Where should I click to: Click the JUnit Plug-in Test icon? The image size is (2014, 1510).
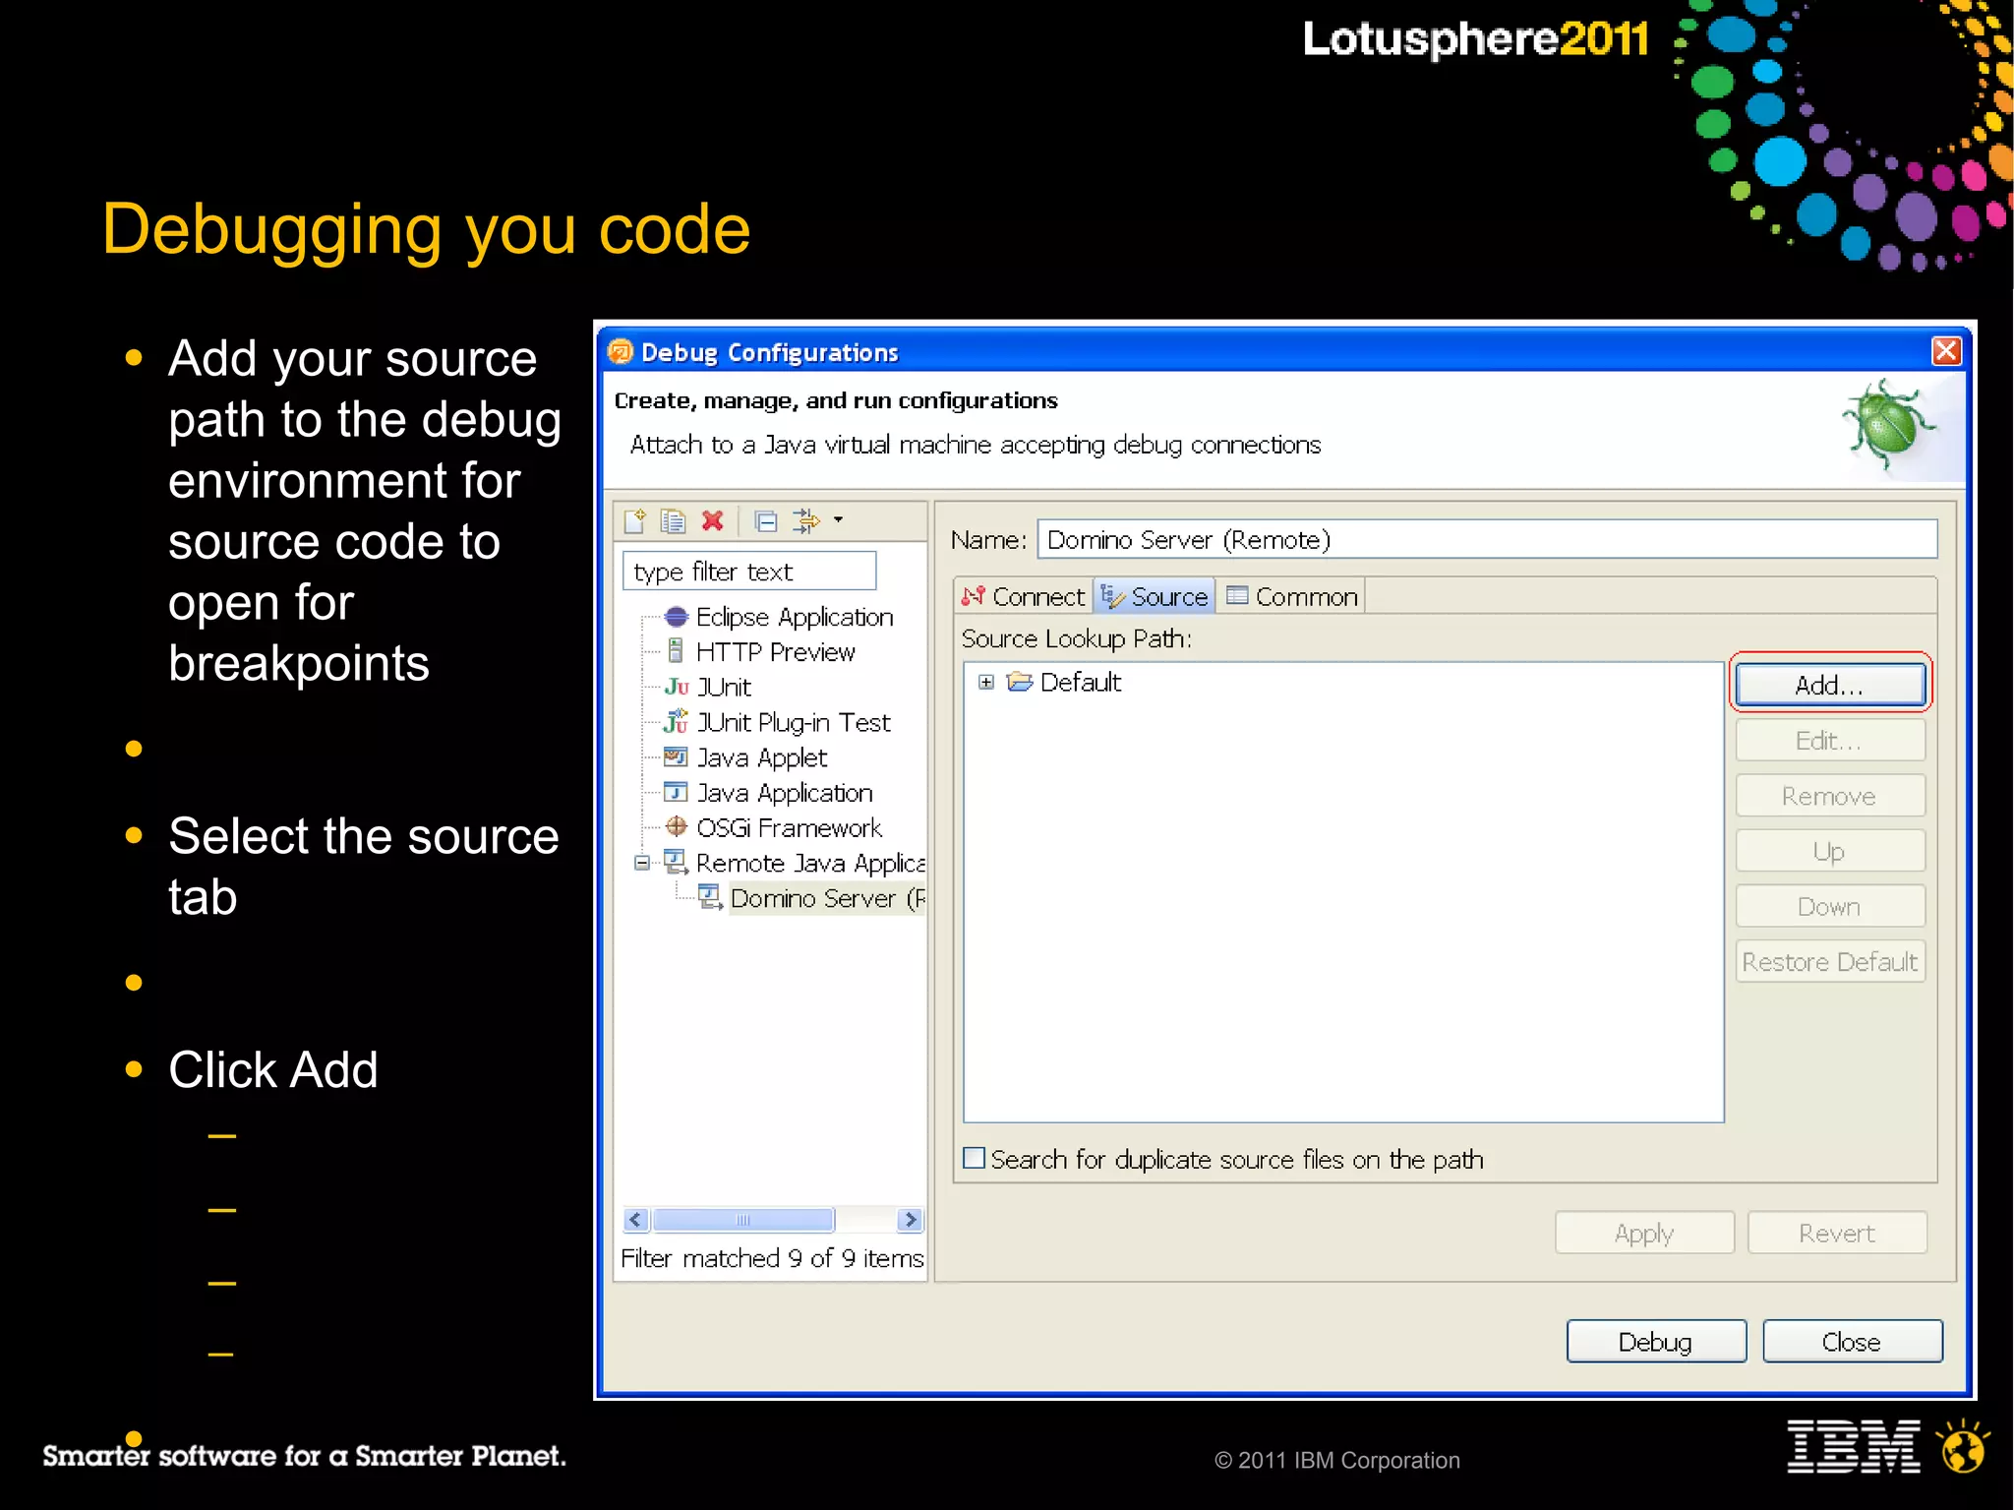tap(676, 721)
